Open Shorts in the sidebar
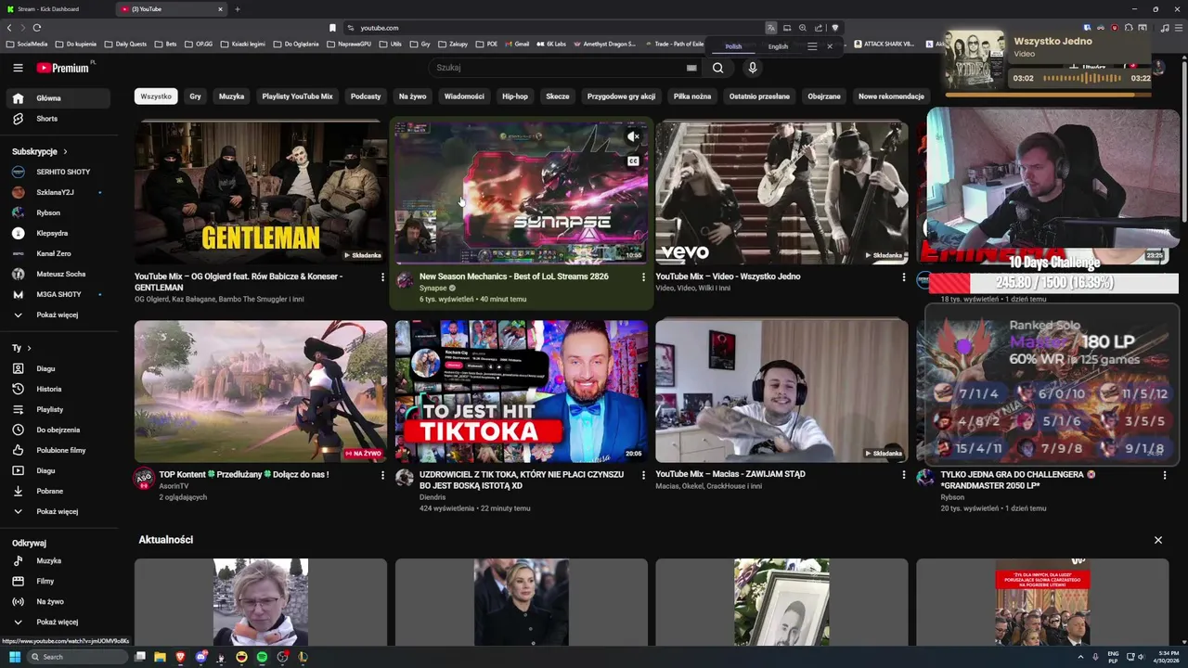Viewport: 1188px width, 668px height. pyautogui.click(x=58, y=119)
